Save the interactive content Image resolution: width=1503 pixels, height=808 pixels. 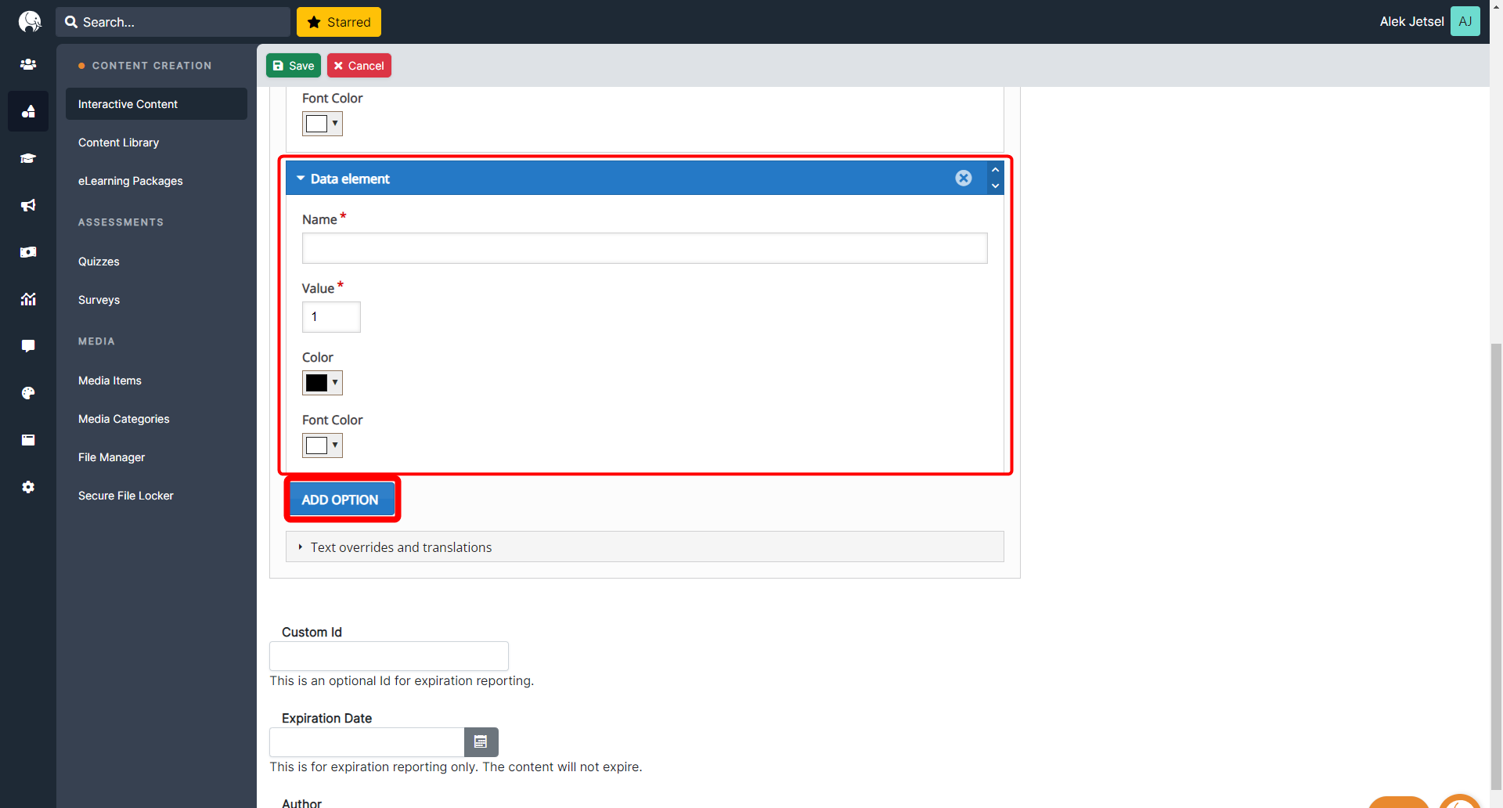[294, 66]
